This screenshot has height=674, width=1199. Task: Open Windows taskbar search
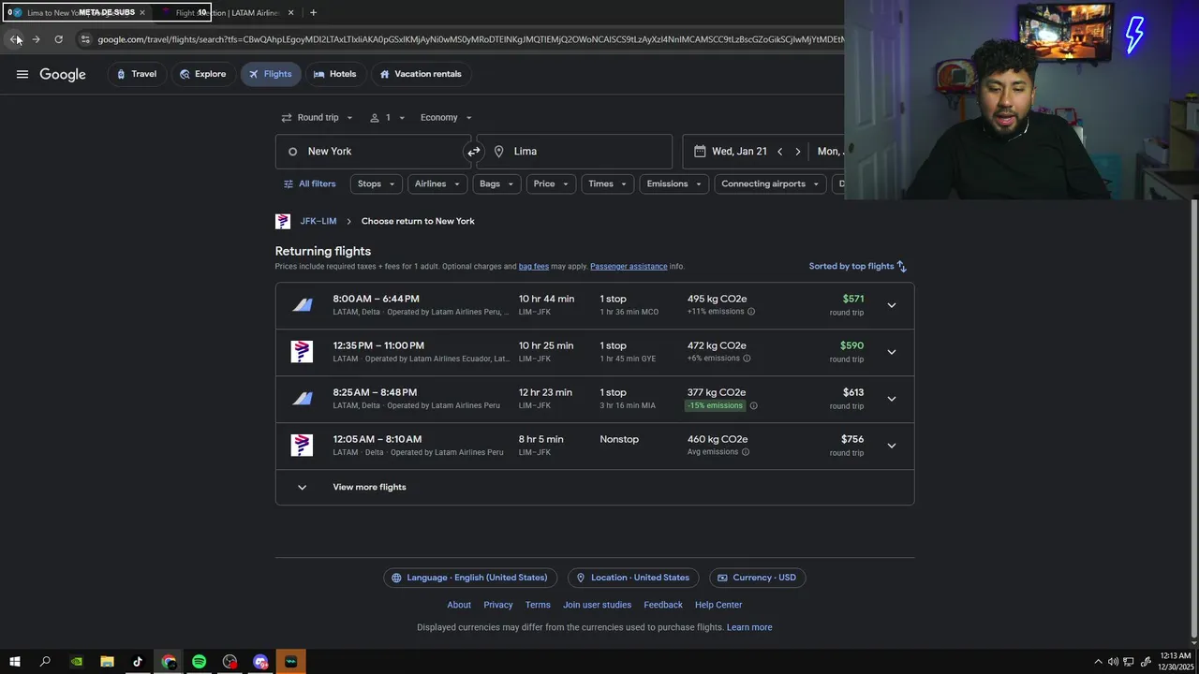(x=45, y=662)
